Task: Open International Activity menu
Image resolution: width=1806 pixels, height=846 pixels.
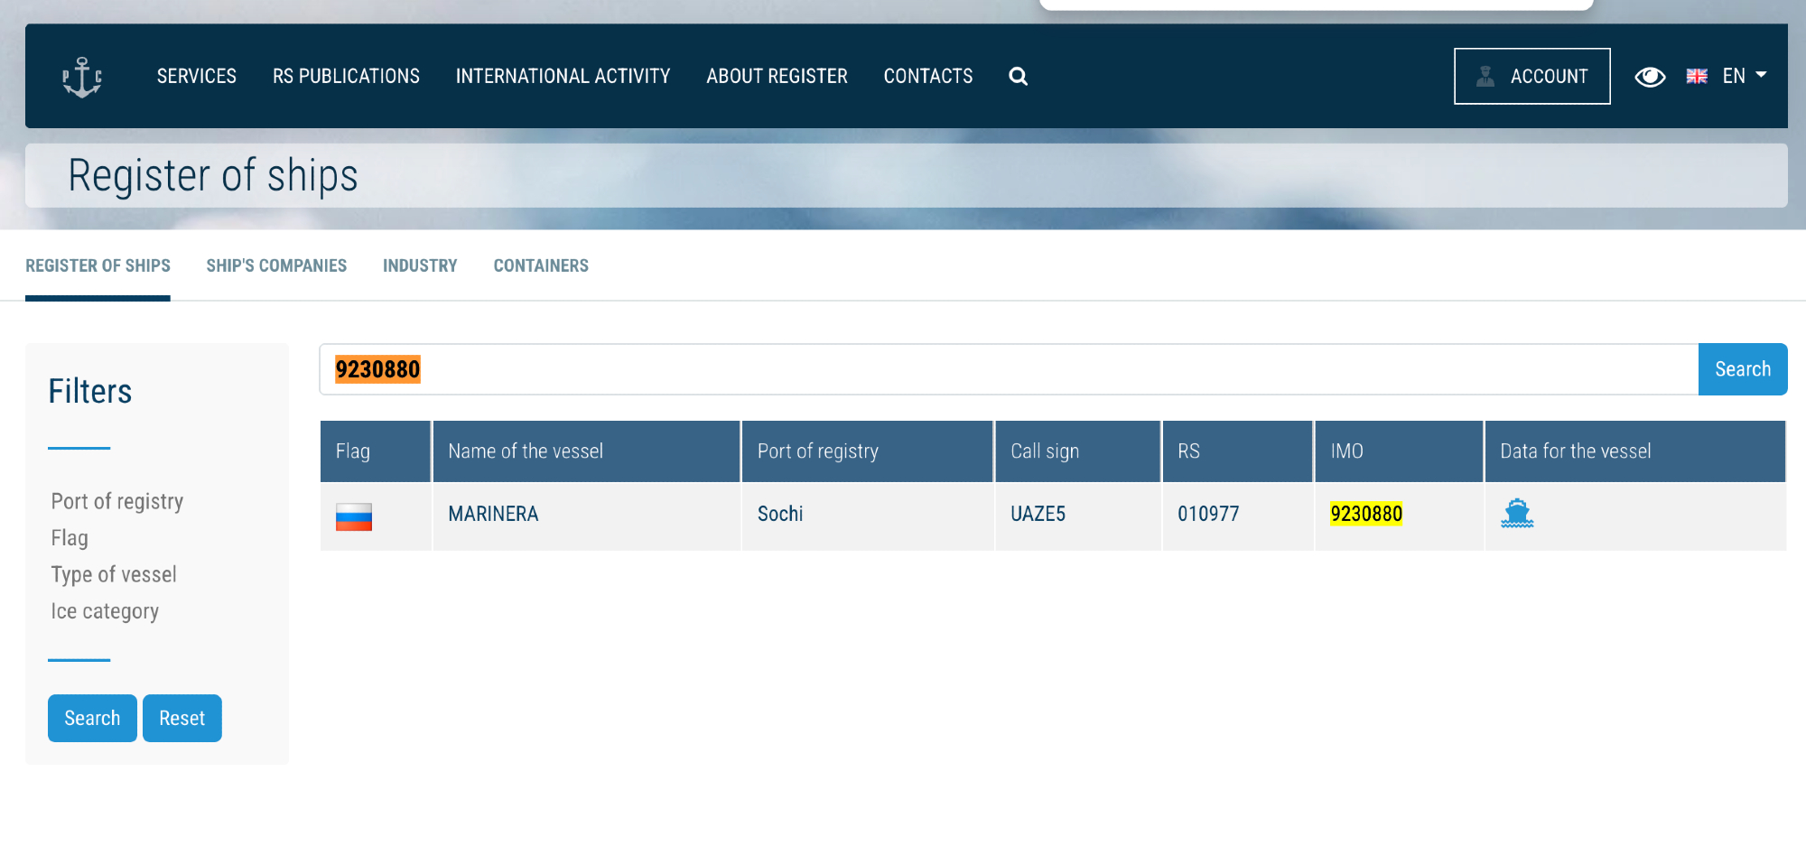Action: point(563,77)
